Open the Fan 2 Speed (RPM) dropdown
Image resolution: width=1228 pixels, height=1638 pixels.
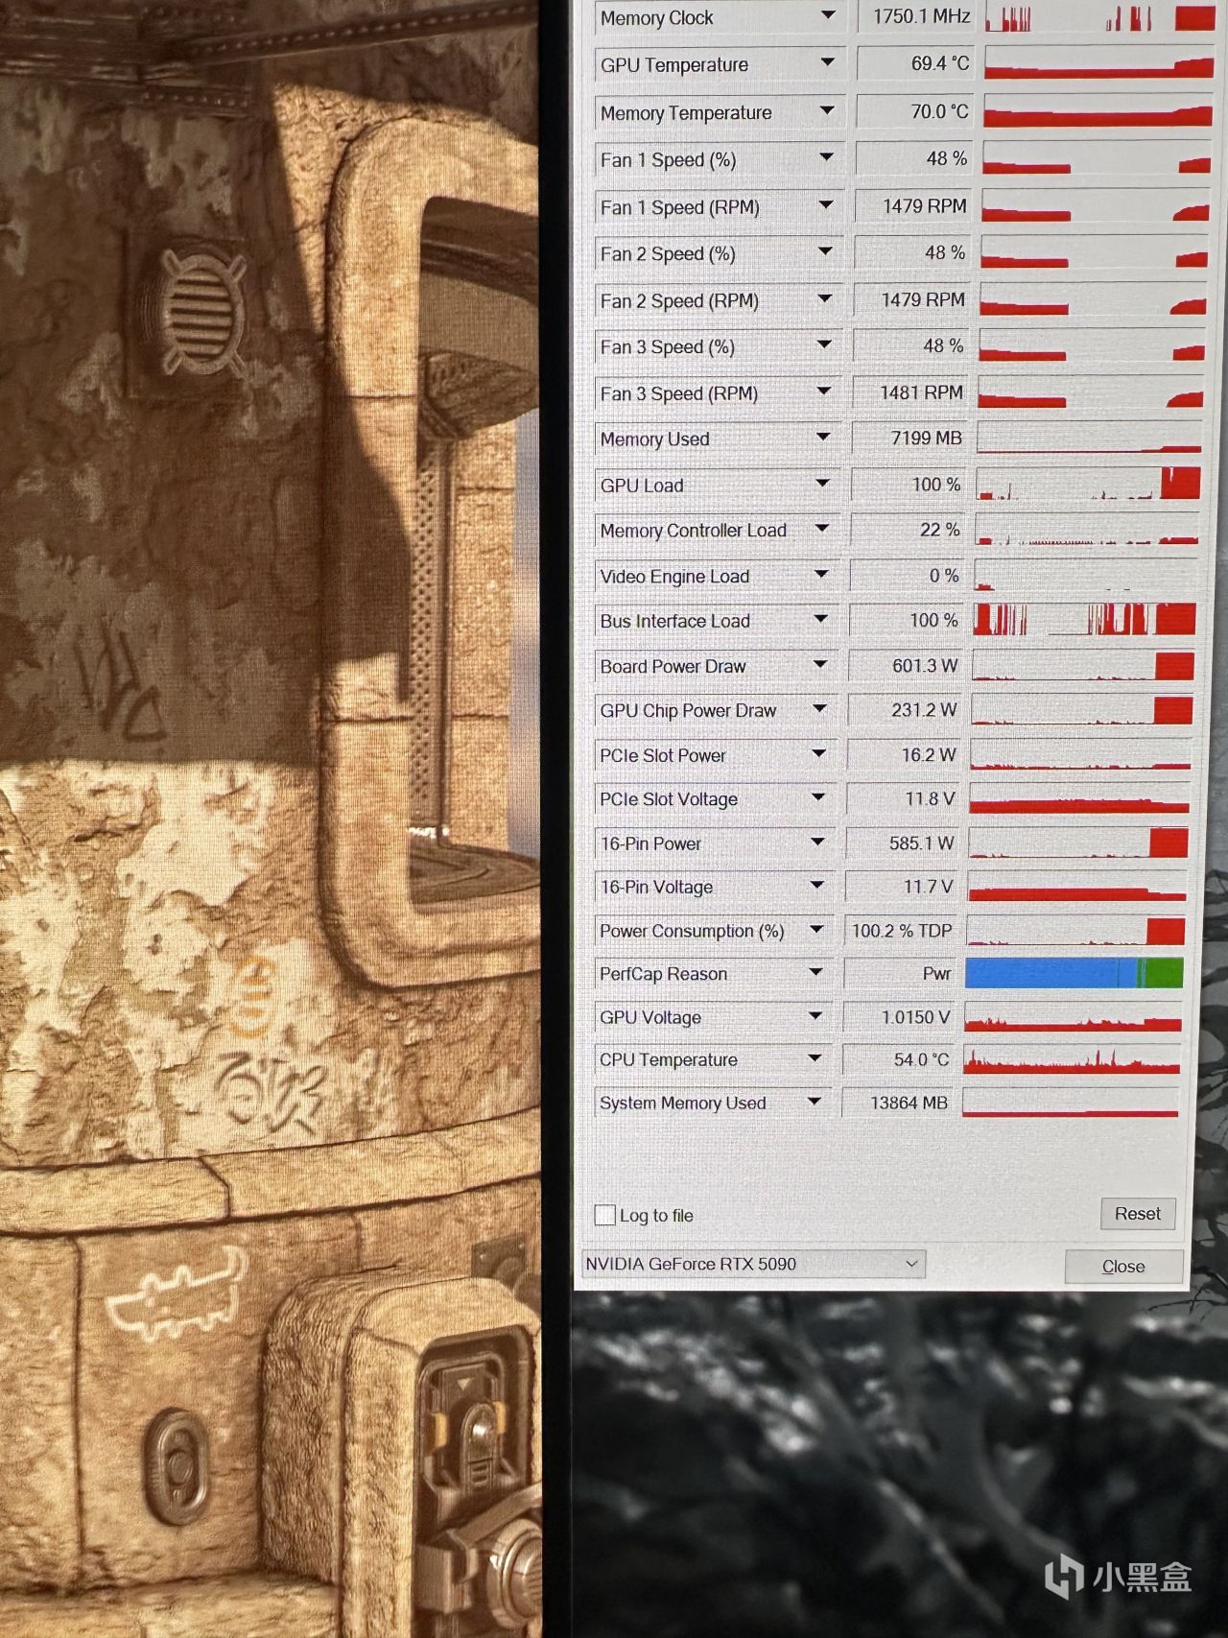pyautogui.click(x=824, y=298)
